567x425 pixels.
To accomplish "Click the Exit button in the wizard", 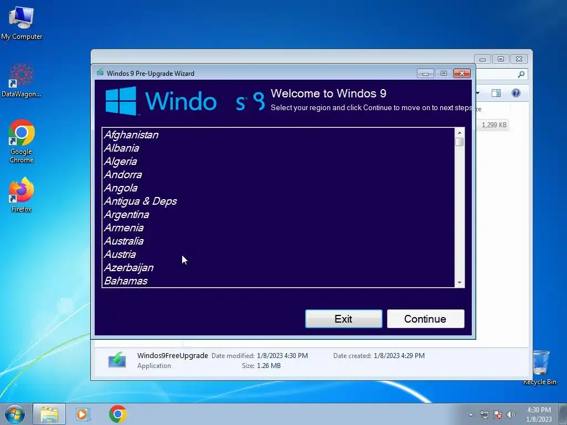I will click(x=343, y=319).
